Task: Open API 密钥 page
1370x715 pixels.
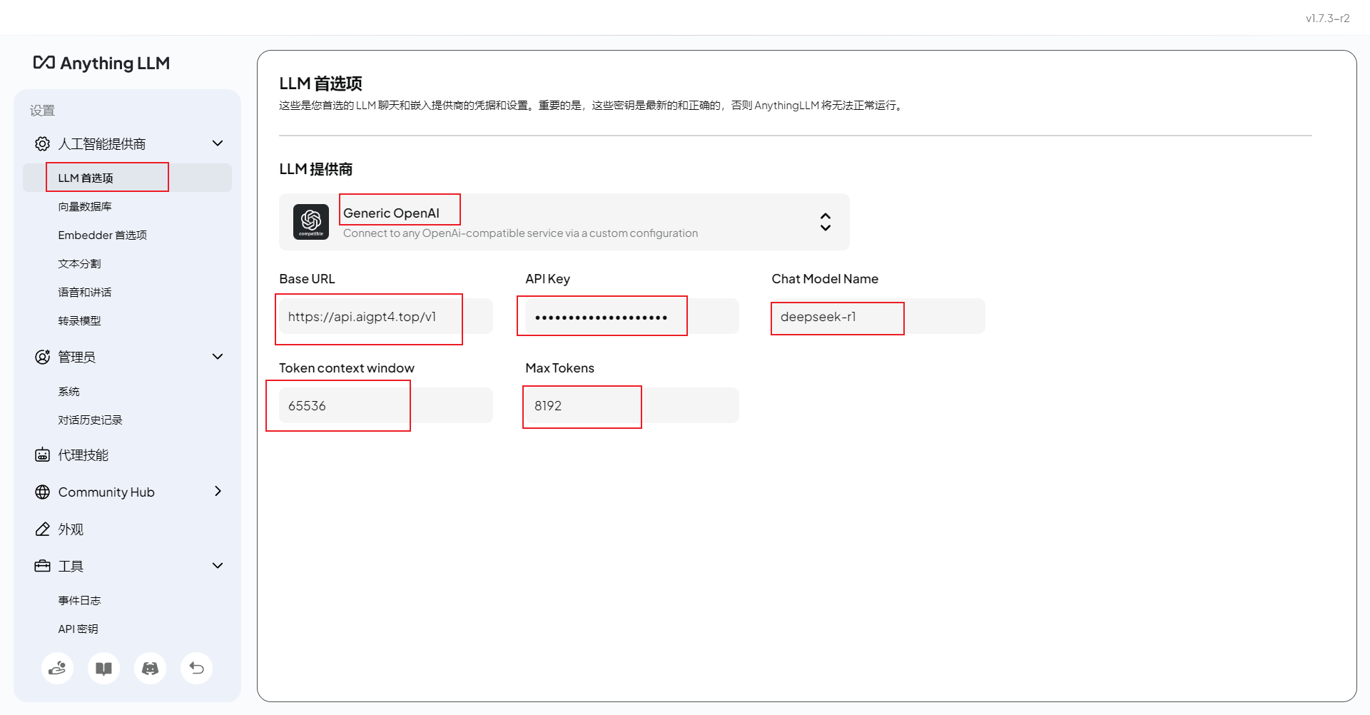Action: [x=78, y=629]
